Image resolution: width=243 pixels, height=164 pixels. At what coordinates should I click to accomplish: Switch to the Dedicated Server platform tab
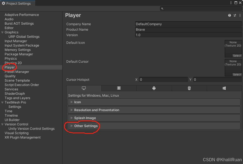(119, 88)
